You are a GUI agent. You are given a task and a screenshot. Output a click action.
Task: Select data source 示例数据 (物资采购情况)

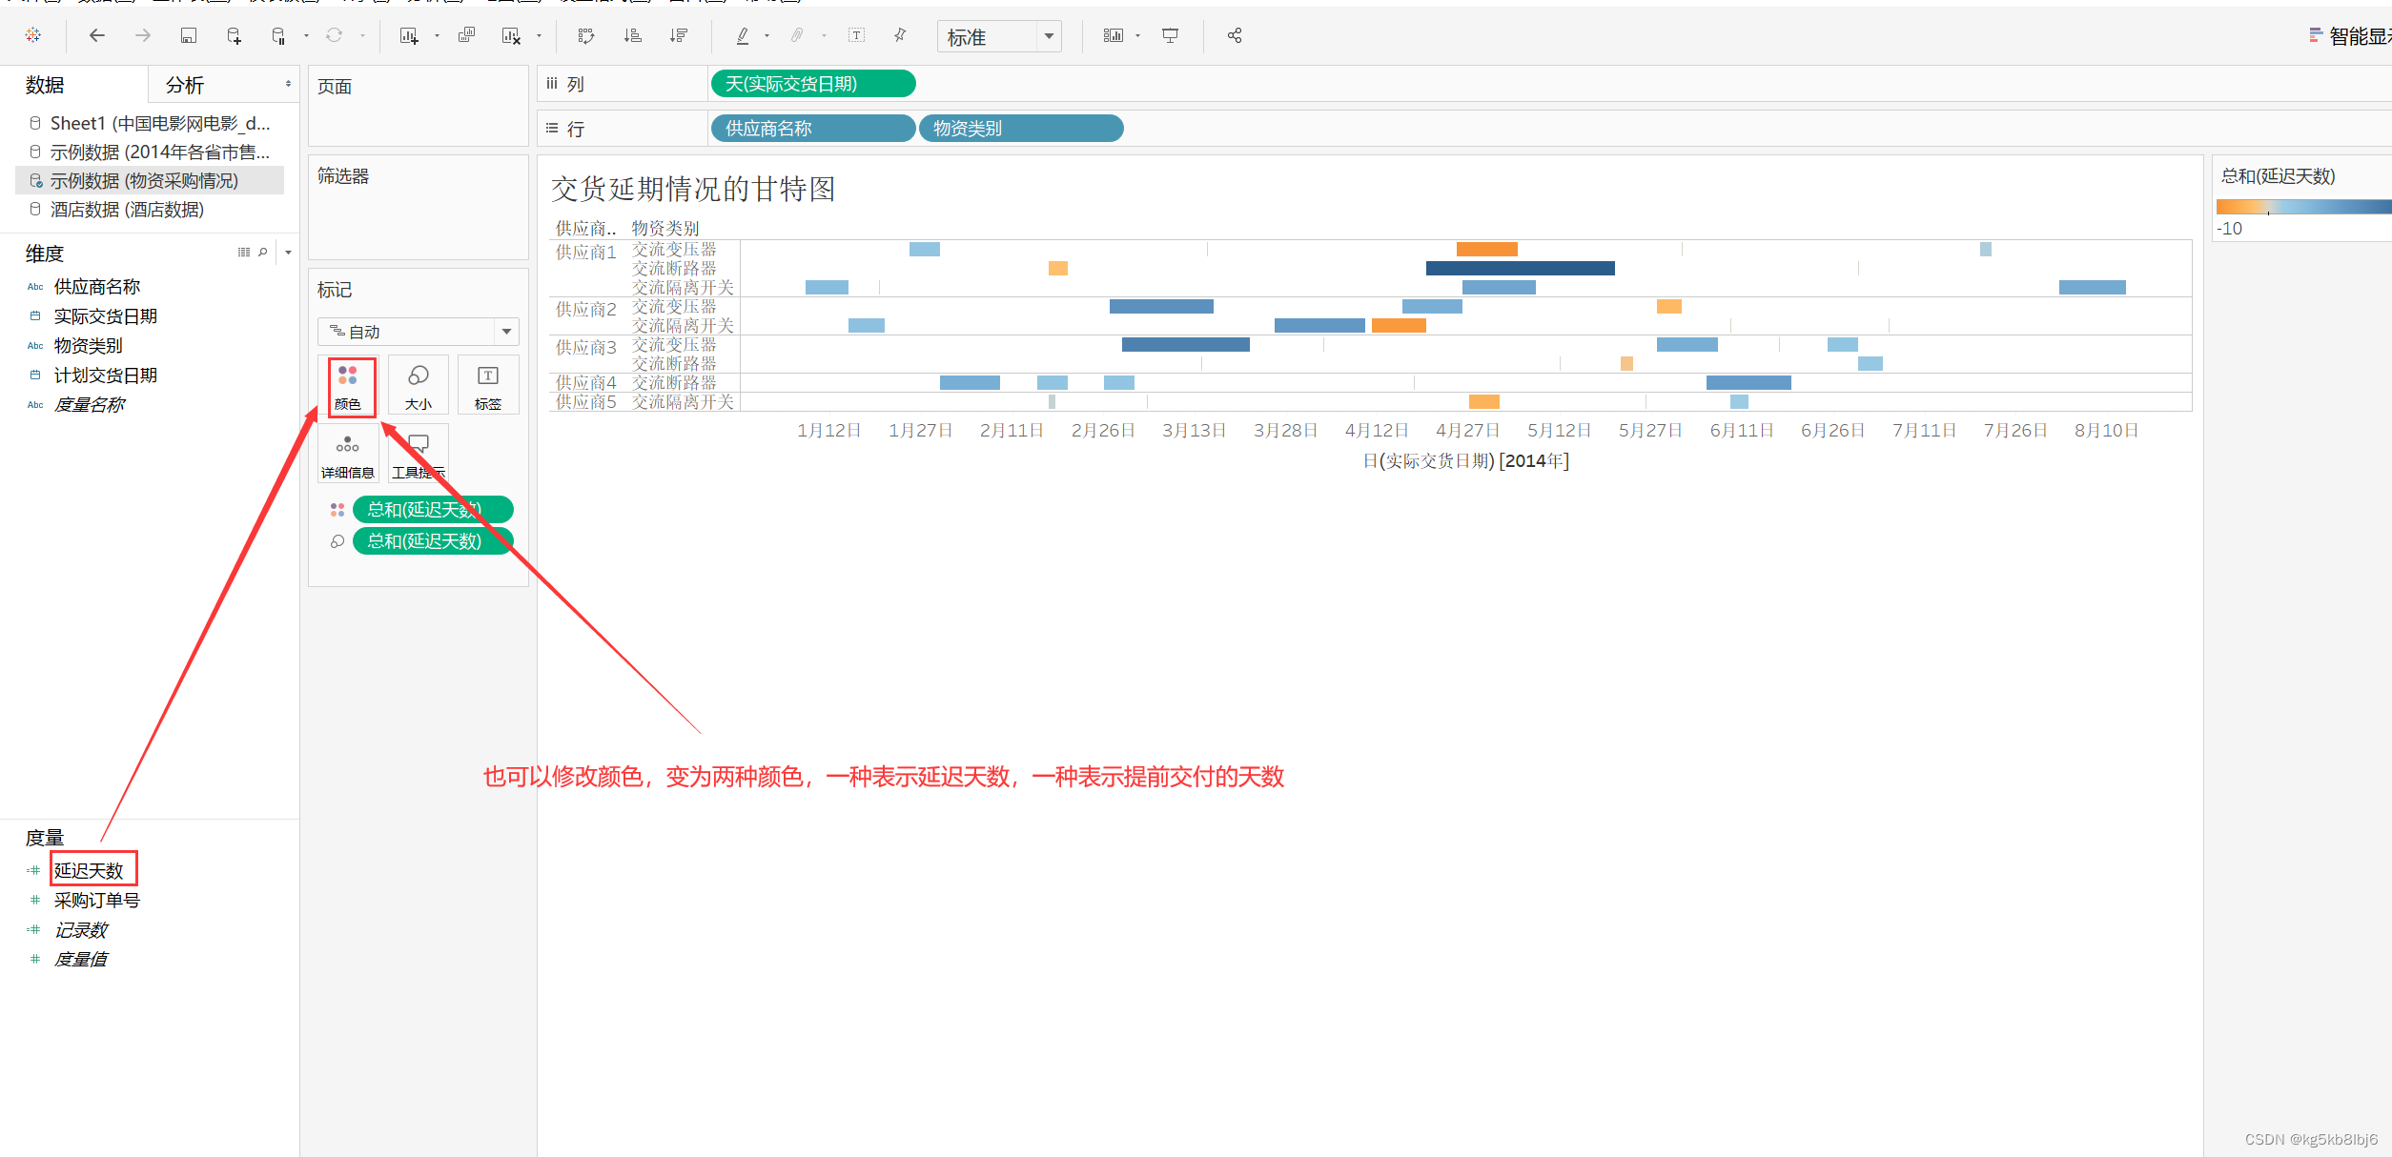point(150,180)
